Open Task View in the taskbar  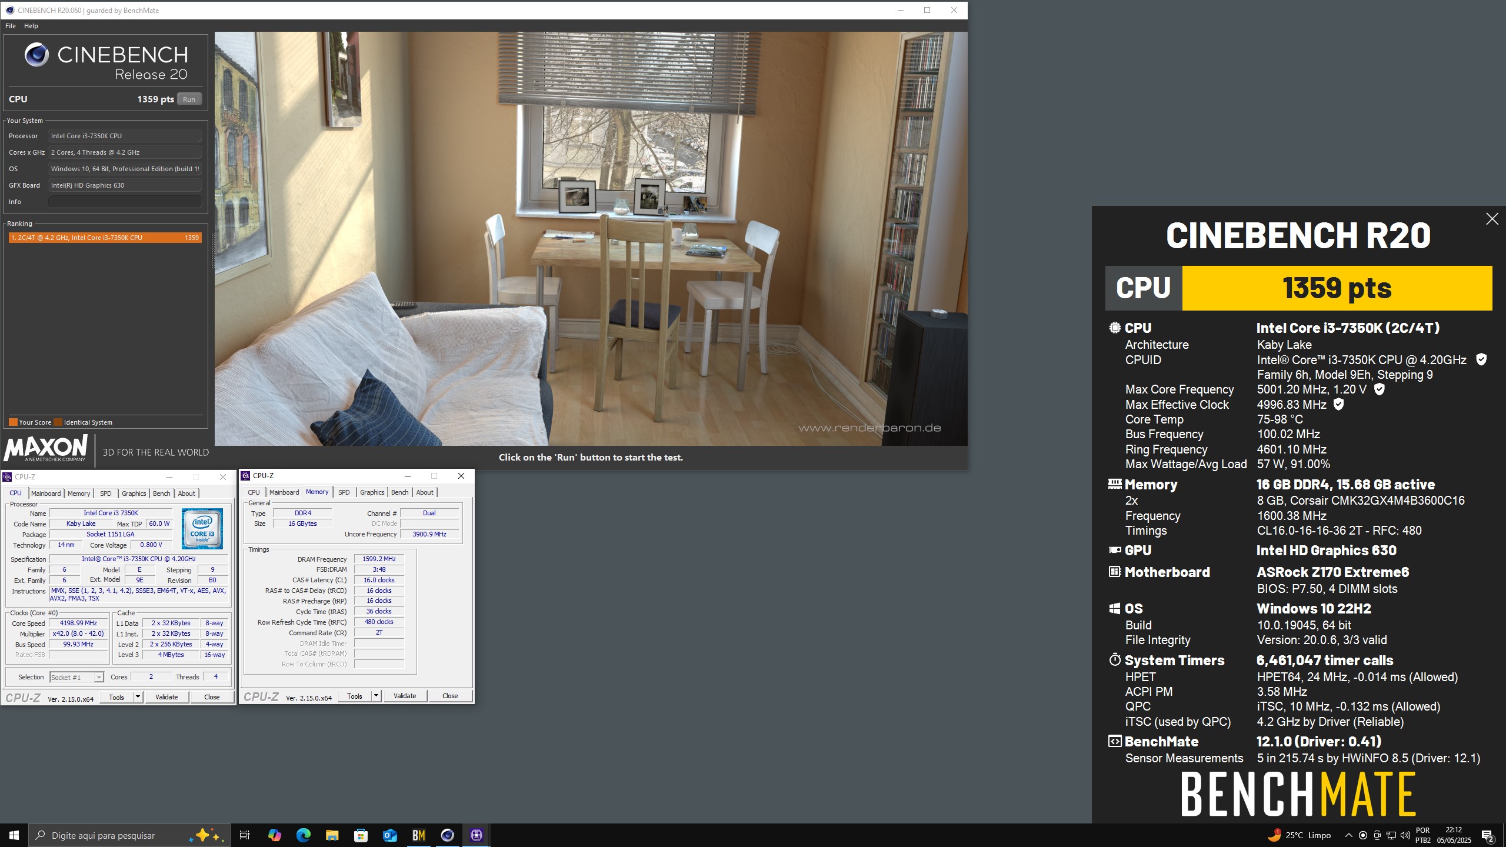245,835
